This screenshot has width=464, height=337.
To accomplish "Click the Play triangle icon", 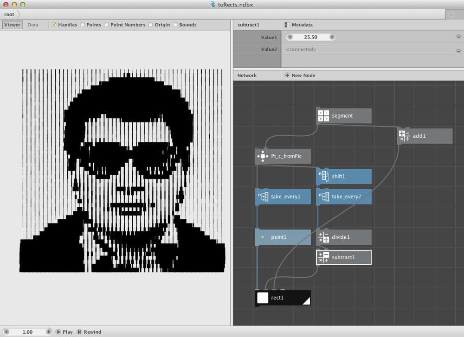I will 58,332.
